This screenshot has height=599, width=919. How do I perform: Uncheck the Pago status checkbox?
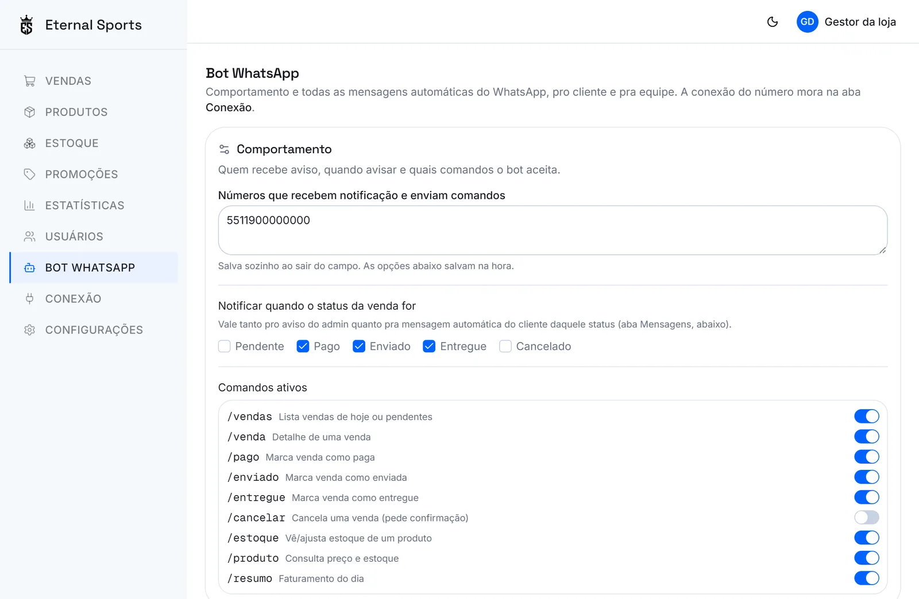[303, 346]
